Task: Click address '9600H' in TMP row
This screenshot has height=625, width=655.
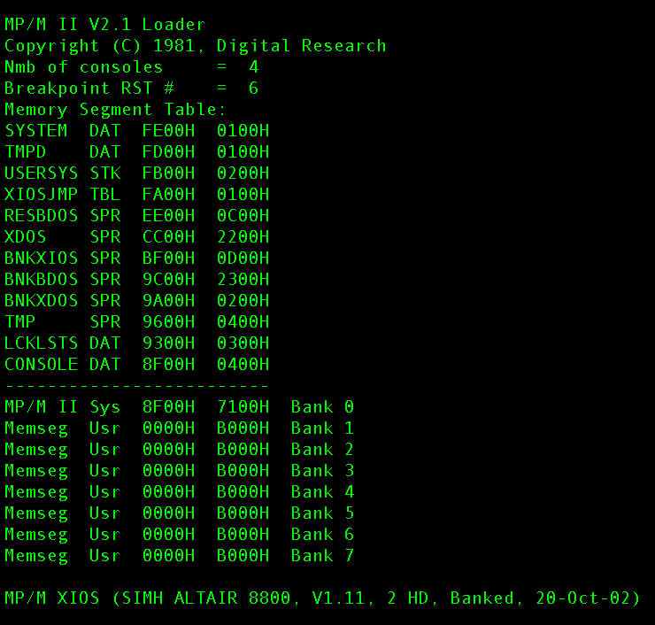Action: [168, 322]
